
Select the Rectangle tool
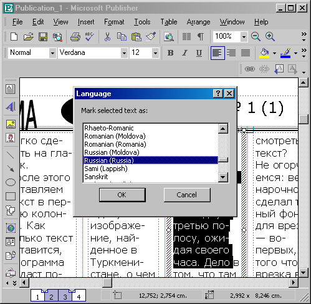[x=10, y=196]
